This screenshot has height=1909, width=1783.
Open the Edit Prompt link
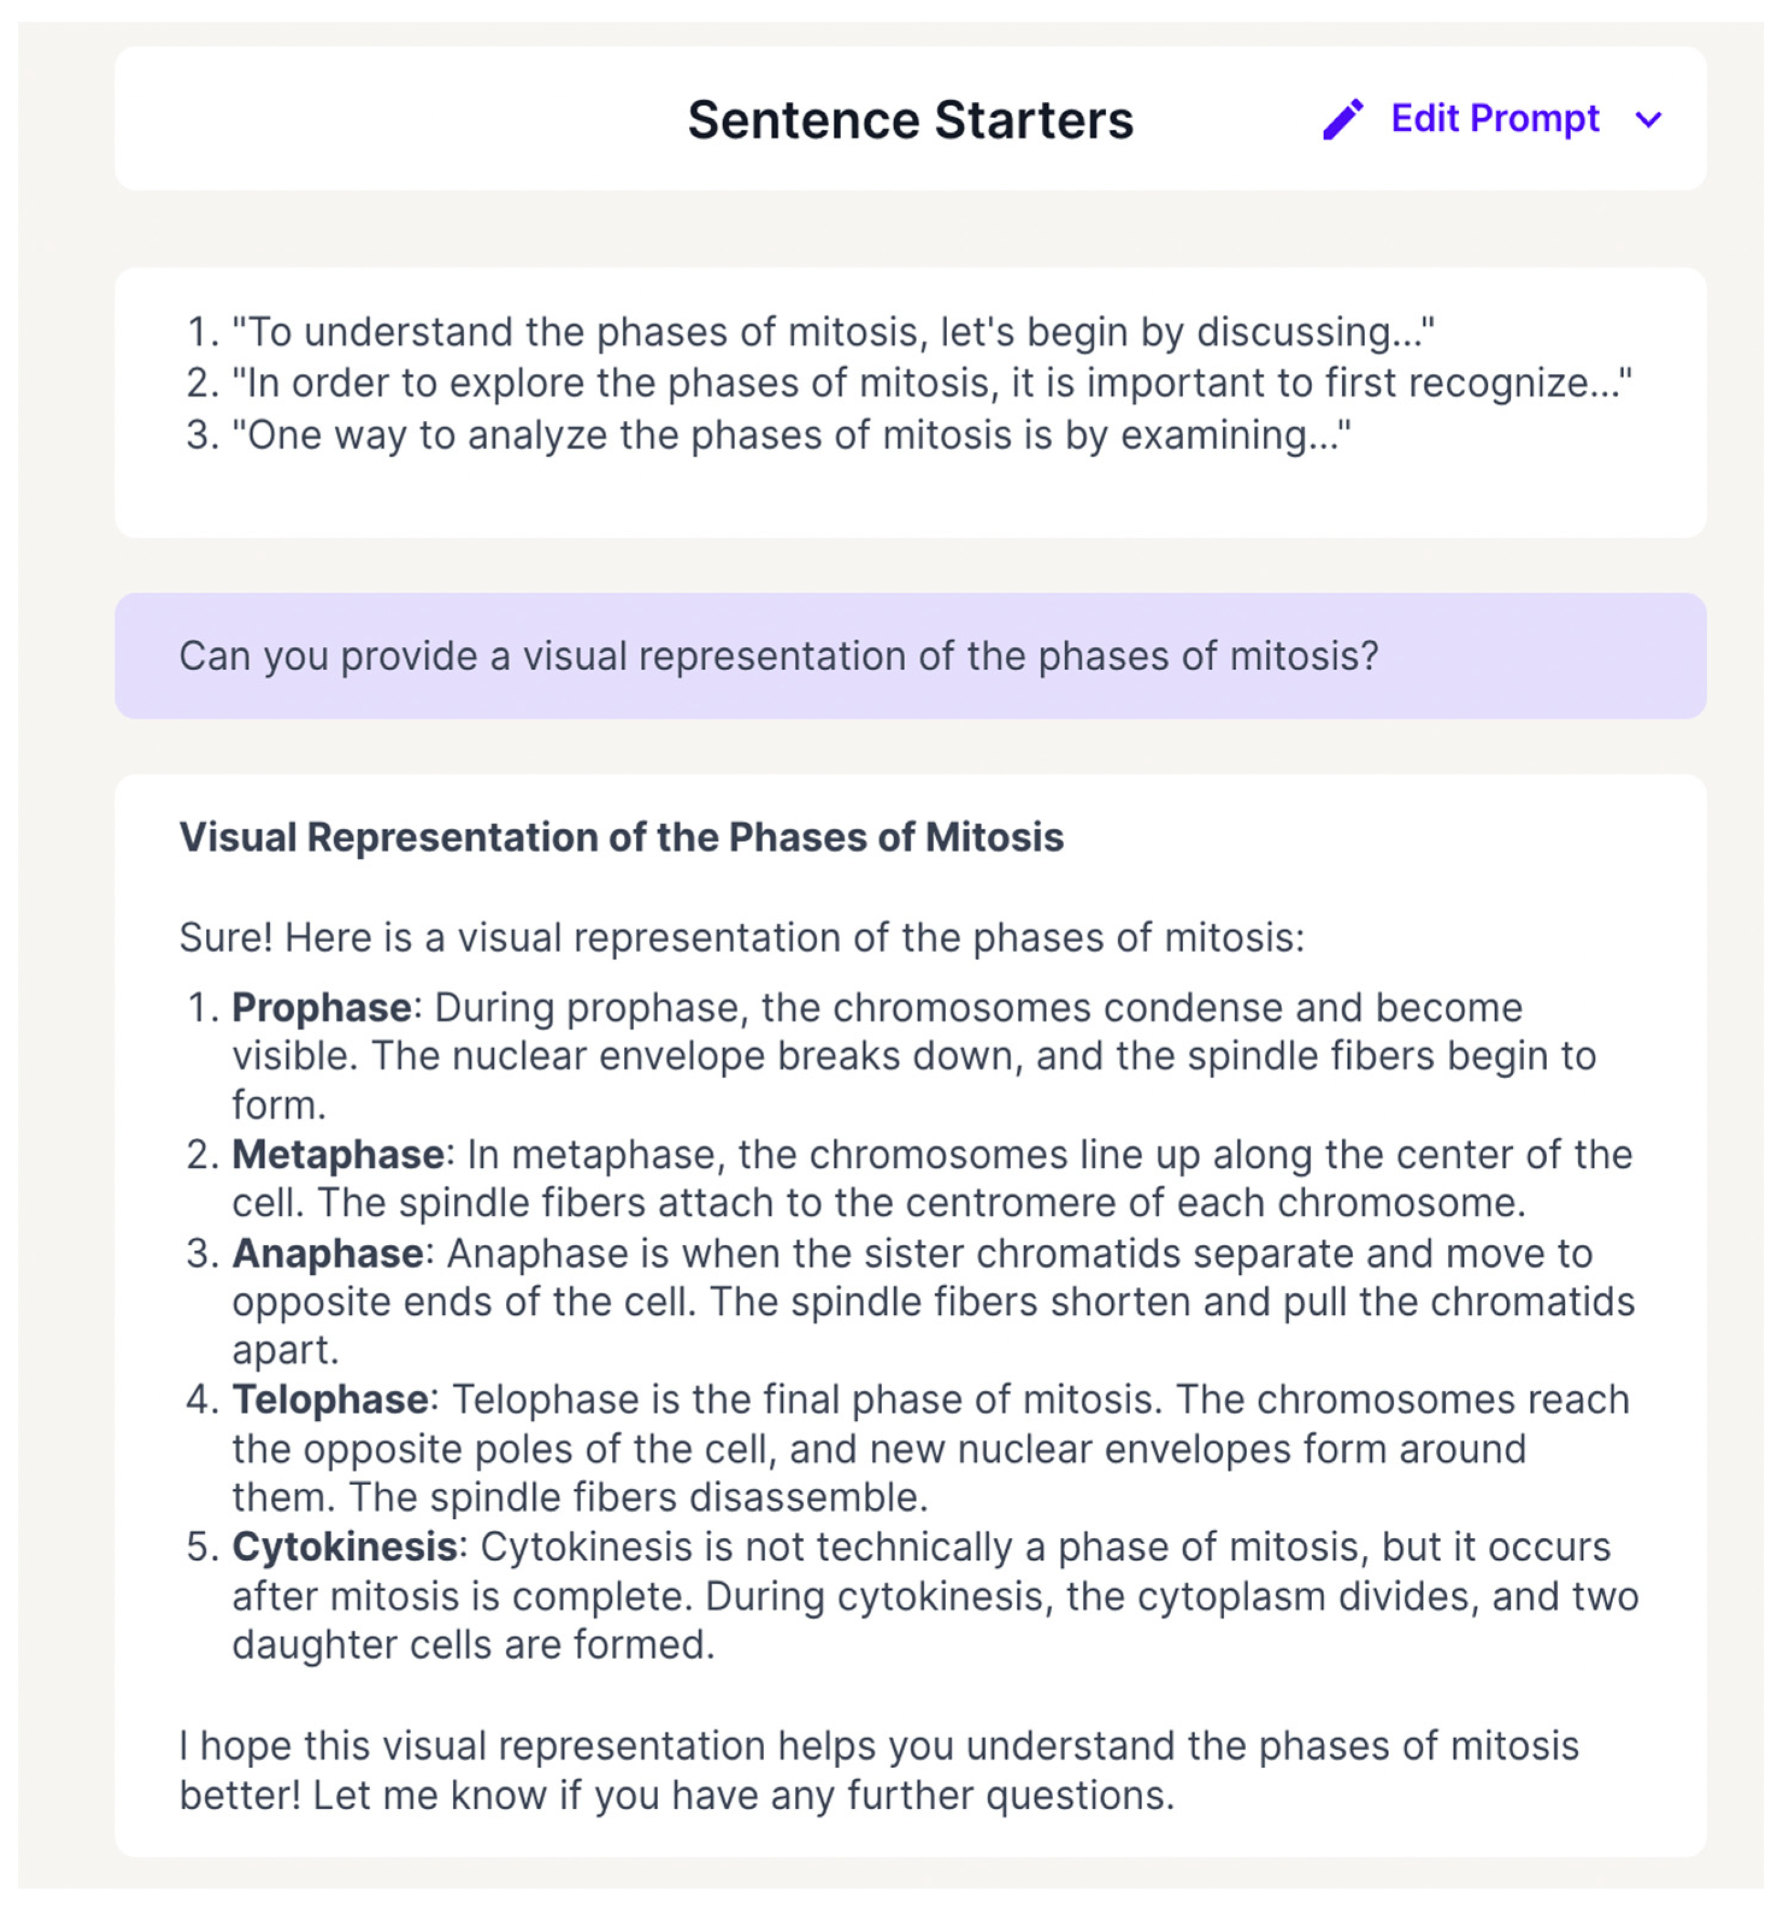click(1494, 119)
